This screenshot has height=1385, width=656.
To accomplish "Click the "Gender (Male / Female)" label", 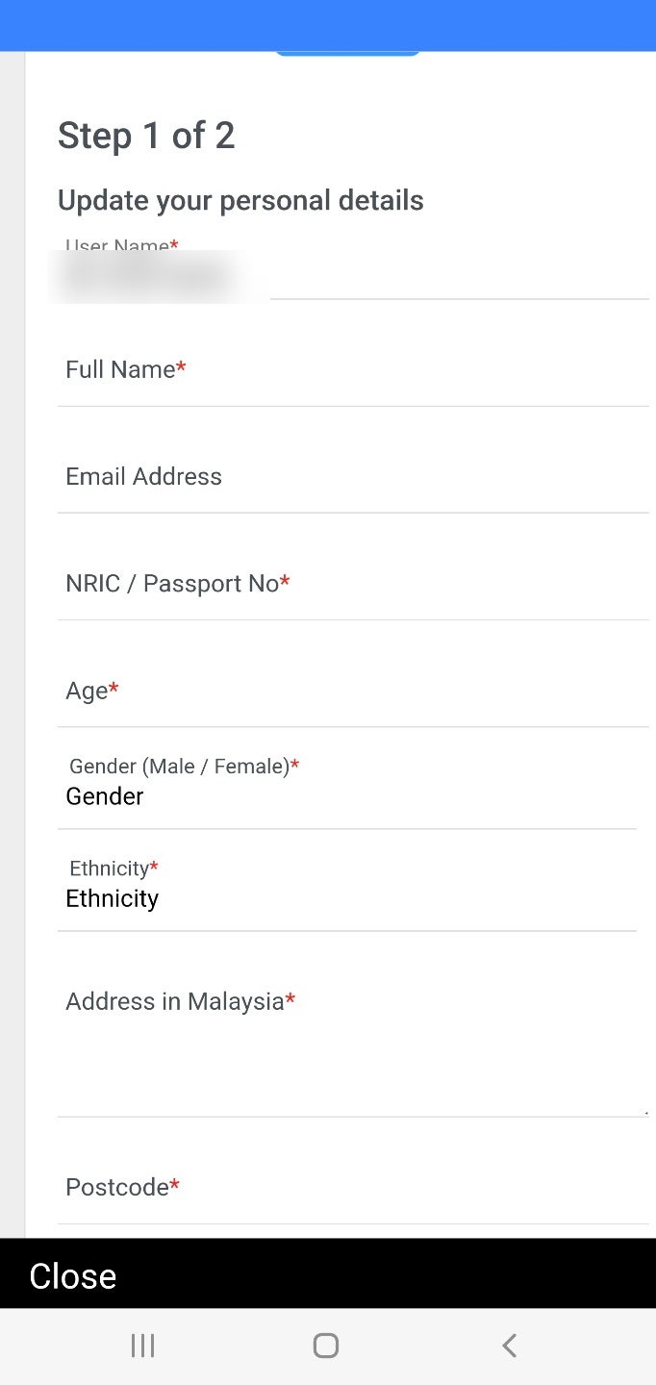I will (x=180, y=767).
